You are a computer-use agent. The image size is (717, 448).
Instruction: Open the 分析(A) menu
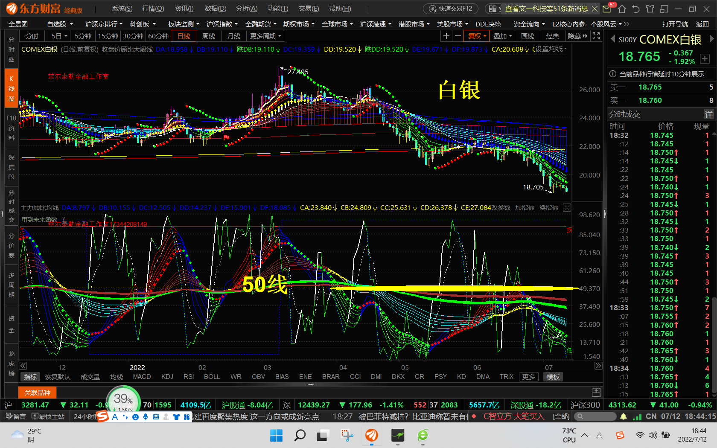[247, 9]
